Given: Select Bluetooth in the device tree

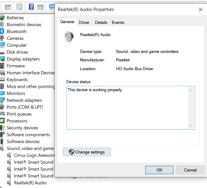Looking at the screenshot, I should coord(17,31).
